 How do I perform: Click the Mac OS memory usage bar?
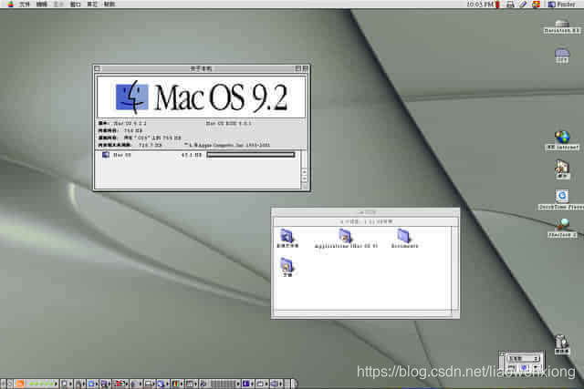coord(251,155)
